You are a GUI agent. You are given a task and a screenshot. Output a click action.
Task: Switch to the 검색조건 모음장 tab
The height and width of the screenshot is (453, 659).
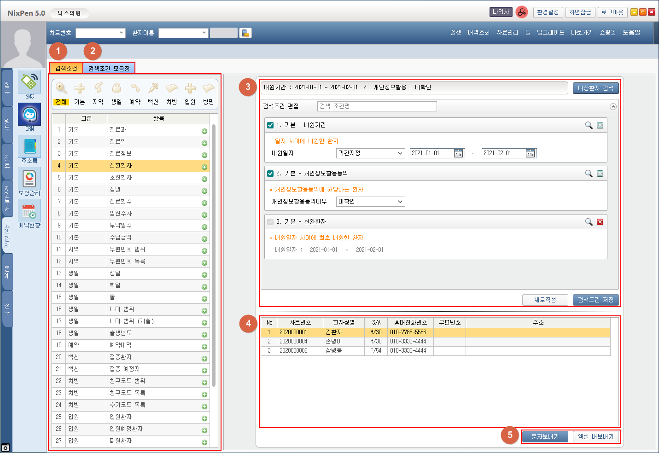click(x=109, y=69)
